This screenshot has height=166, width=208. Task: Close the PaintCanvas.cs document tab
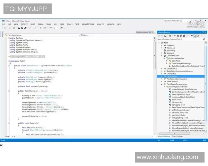click(153, 32)
